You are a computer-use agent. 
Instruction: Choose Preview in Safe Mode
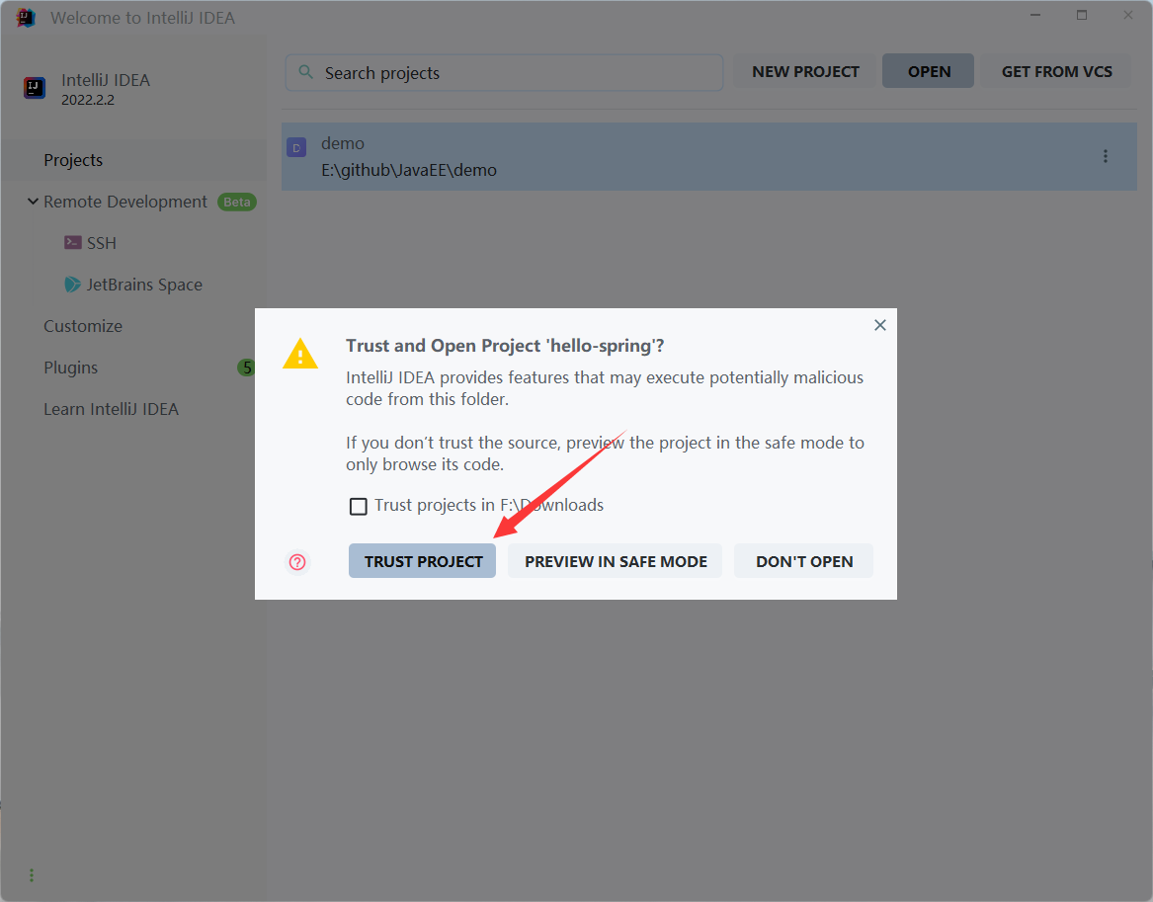(616, 561)
